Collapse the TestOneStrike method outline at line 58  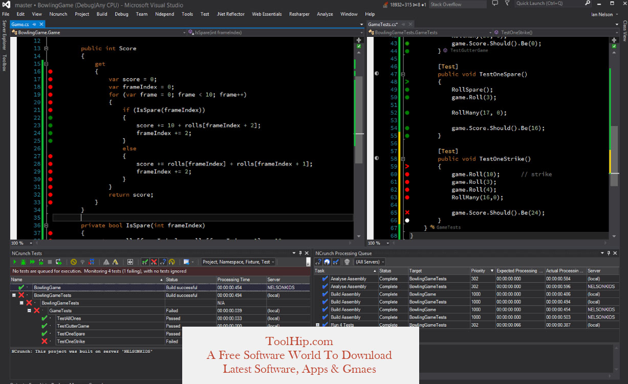404,159
